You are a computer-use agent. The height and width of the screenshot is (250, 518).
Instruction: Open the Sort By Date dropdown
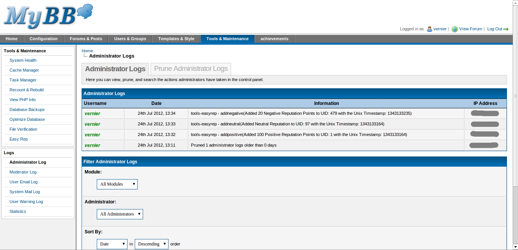112,244
